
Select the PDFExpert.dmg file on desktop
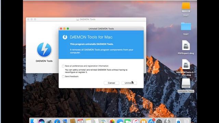[186, 45]
